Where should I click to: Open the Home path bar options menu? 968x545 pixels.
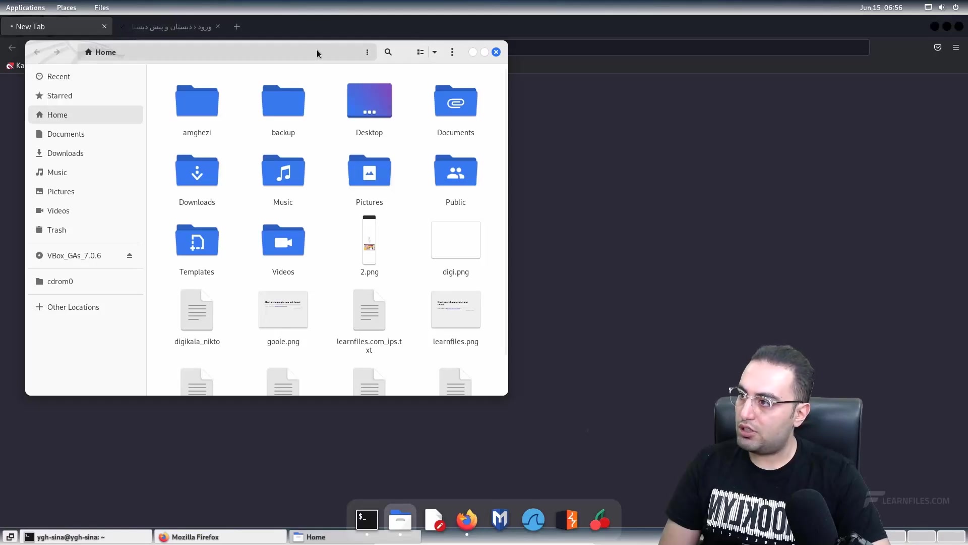(x=367, y=52)
